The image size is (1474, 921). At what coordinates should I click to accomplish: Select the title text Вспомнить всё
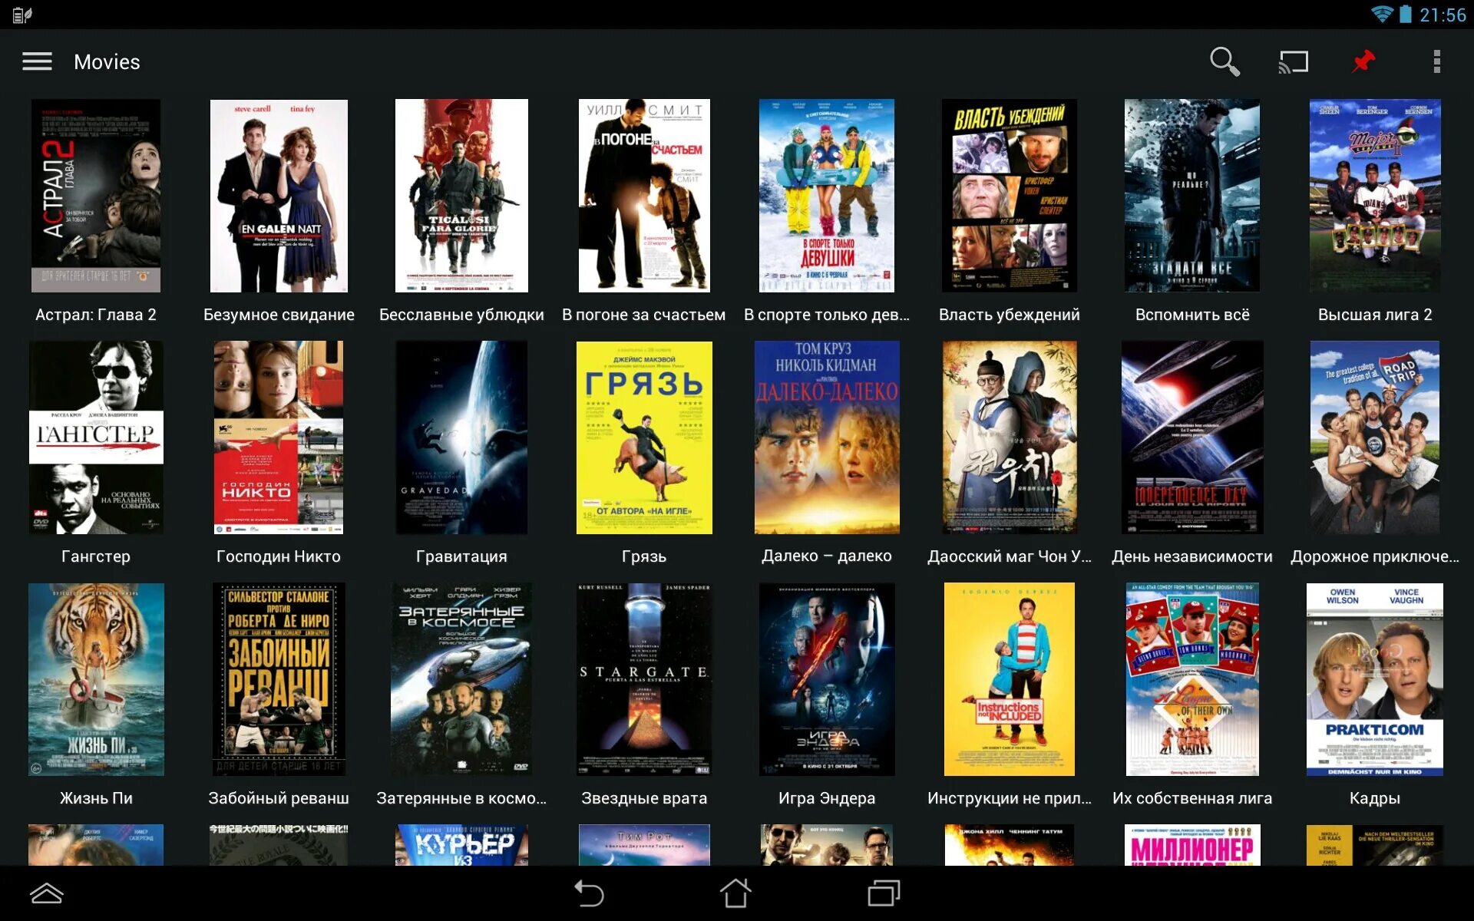1192,315
